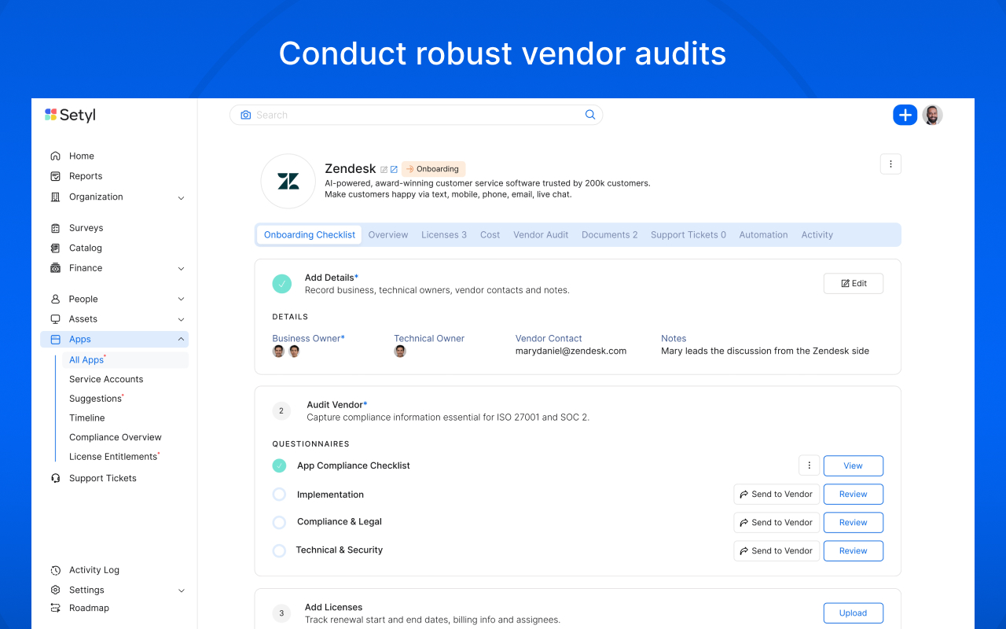This screenshot has height=629, width=1006.
Task: Open three-dot menu for App Compliance Checklist
Action: (x=810, y=465)
